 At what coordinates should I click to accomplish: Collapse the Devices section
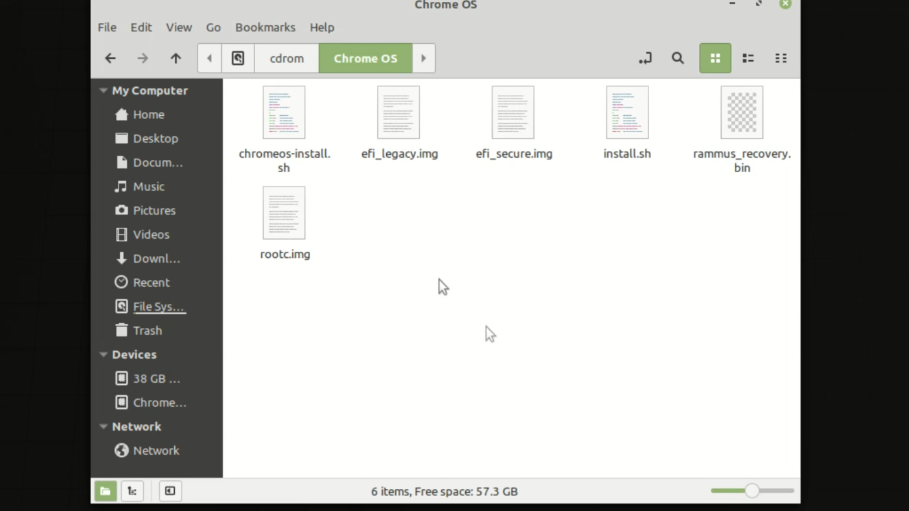[x=103, y=354]
